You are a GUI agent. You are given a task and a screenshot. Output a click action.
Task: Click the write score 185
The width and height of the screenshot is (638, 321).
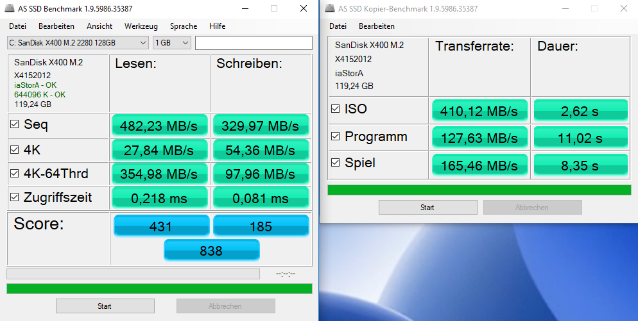point(261,226)
